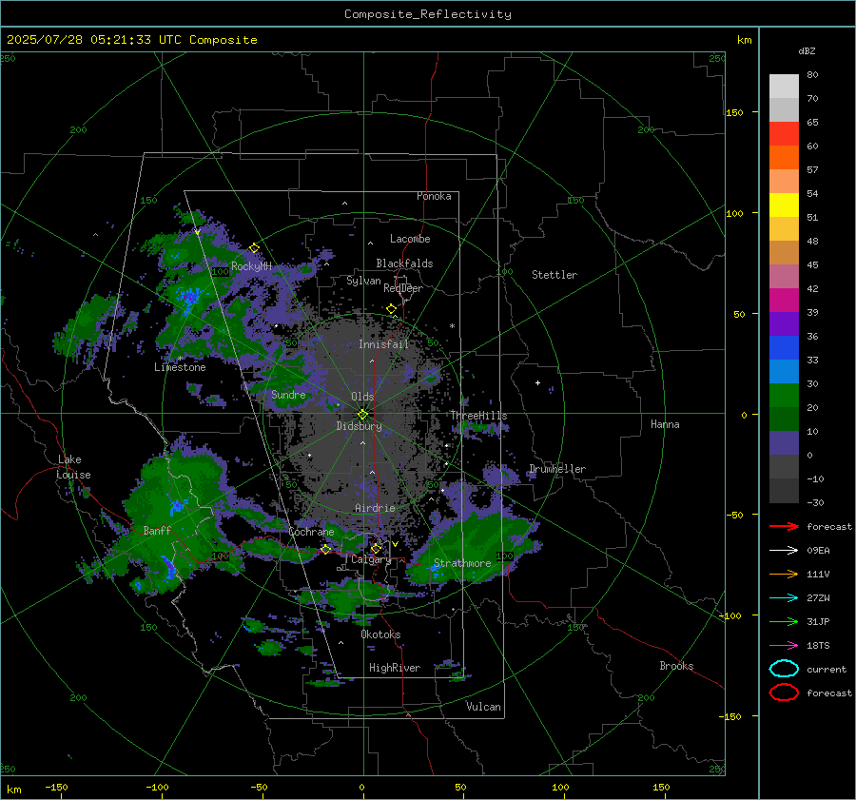Click the Airdrie city label
Screen dimensions: 856x800
pyautogui.click(x=375, y=508)
